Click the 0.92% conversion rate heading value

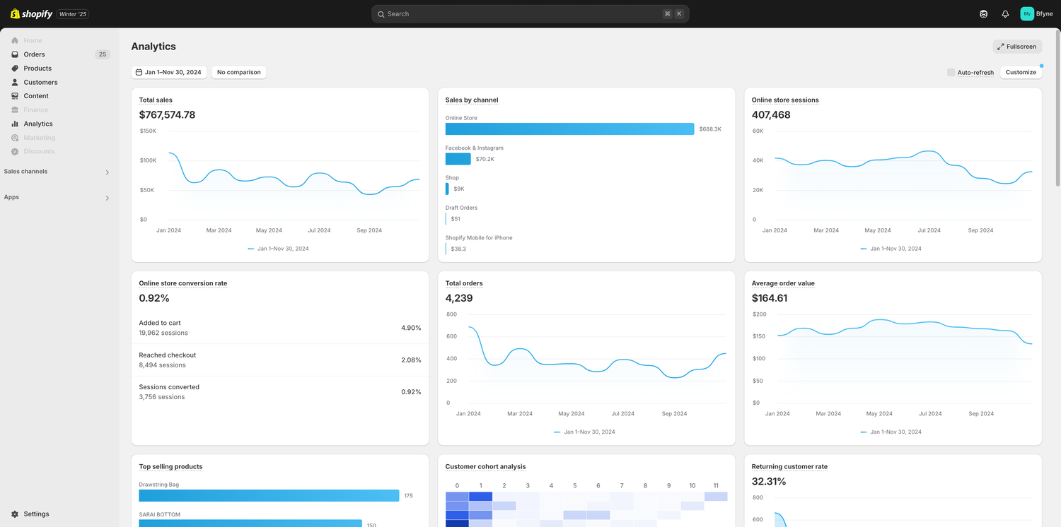(154, 298)
